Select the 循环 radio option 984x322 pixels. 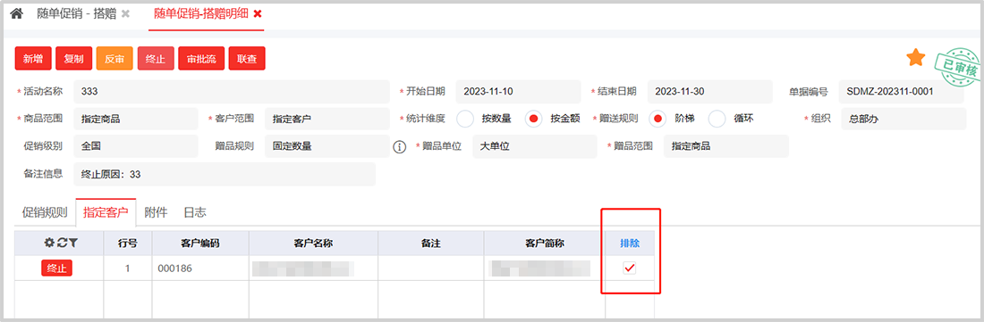tap(717, 118)
